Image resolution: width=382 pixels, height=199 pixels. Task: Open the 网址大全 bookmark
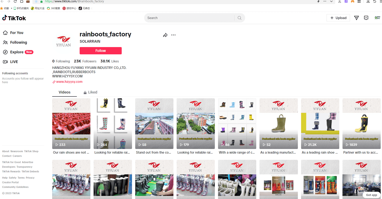38,8
